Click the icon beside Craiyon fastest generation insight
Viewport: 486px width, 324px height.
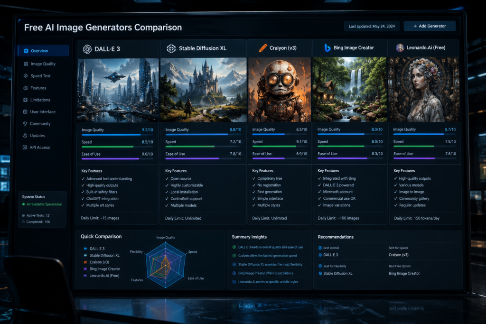[234, 256]
